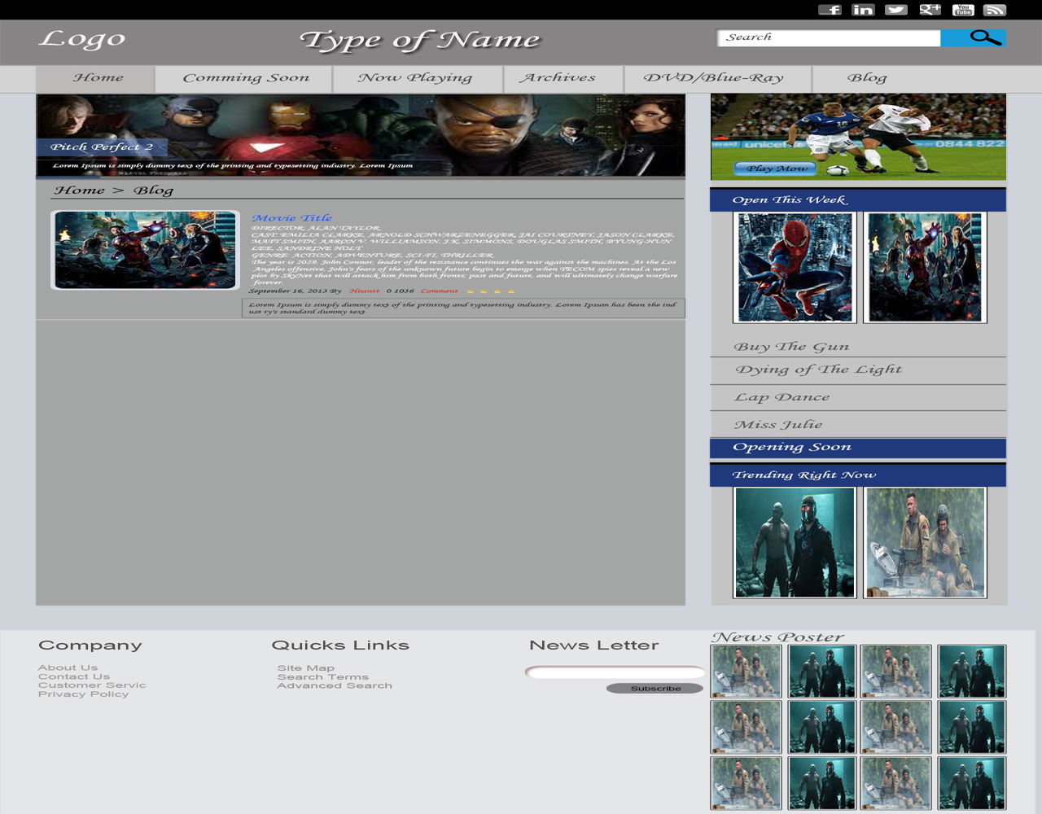Open the About Us footer link
Image resolution: width=1042 pixels, height=814 pixels.
point(68,667)
